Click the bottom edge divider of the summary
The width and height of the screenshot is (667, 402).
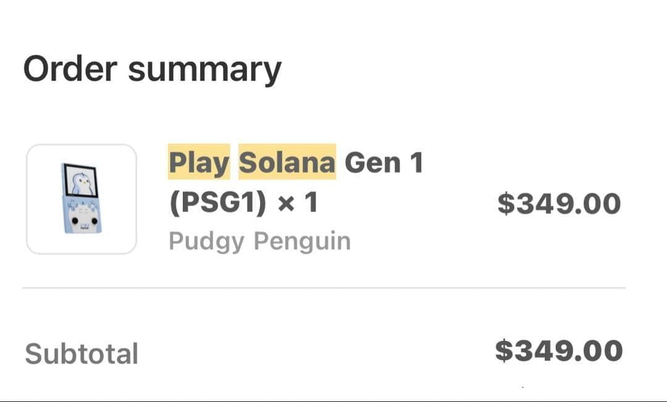point(333,401)
